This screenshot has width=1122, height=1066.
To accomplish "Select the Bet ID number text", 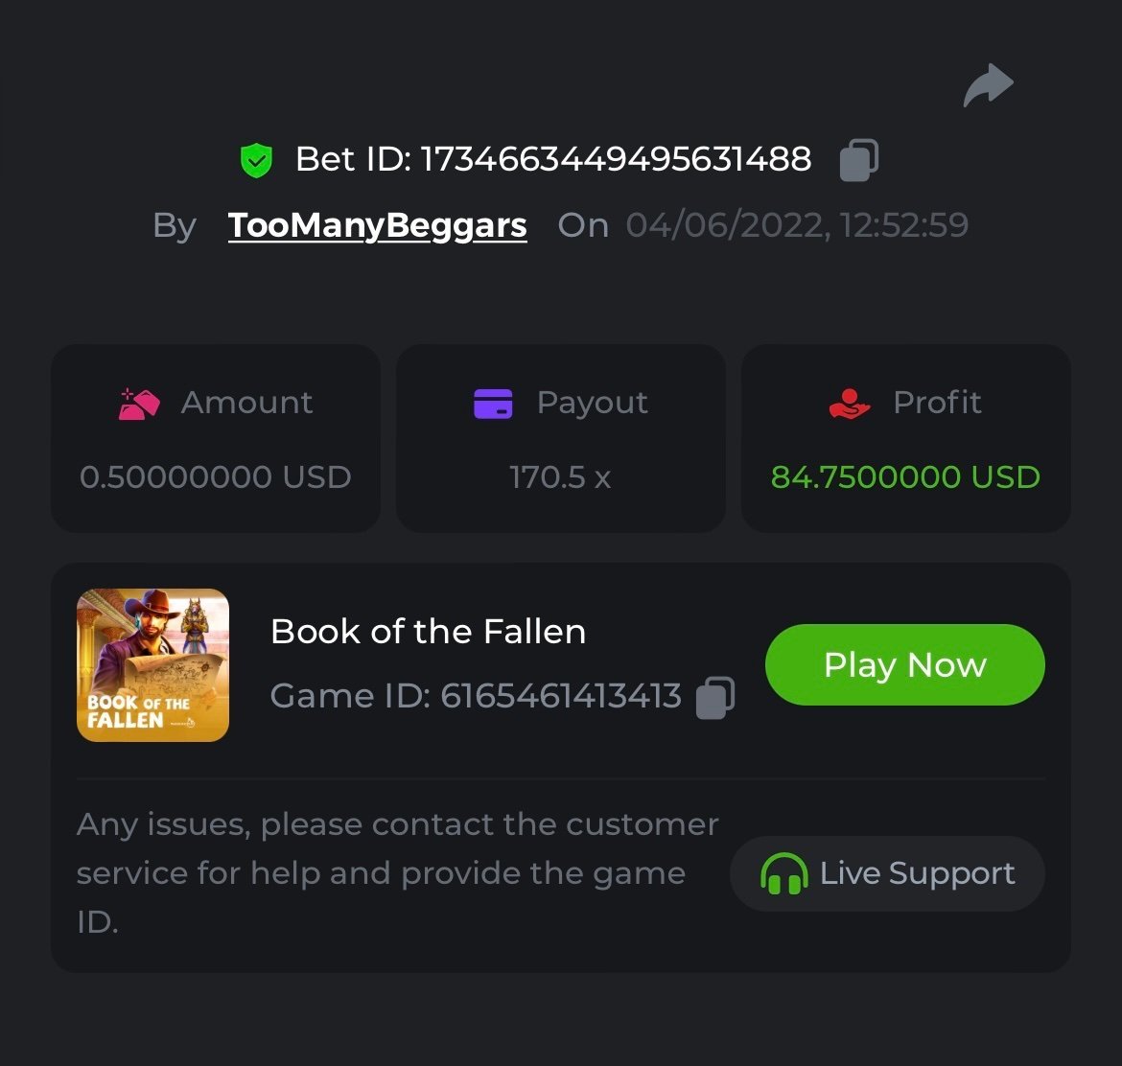I will [616, 159].
